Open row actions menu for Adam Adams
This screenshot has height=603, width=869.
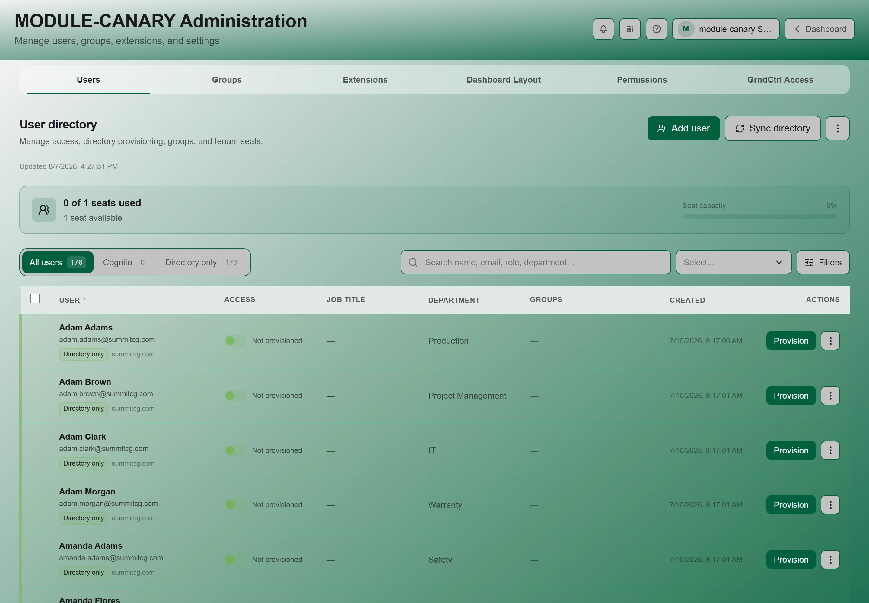[x=830, y=341]
